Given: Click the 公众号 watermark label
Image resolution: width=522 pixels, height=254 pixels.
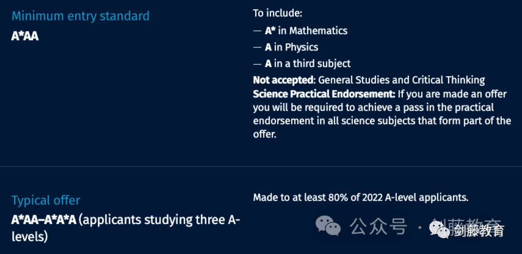Looking at the screenshot, I should pyautogui.click(x=378, y=226).
